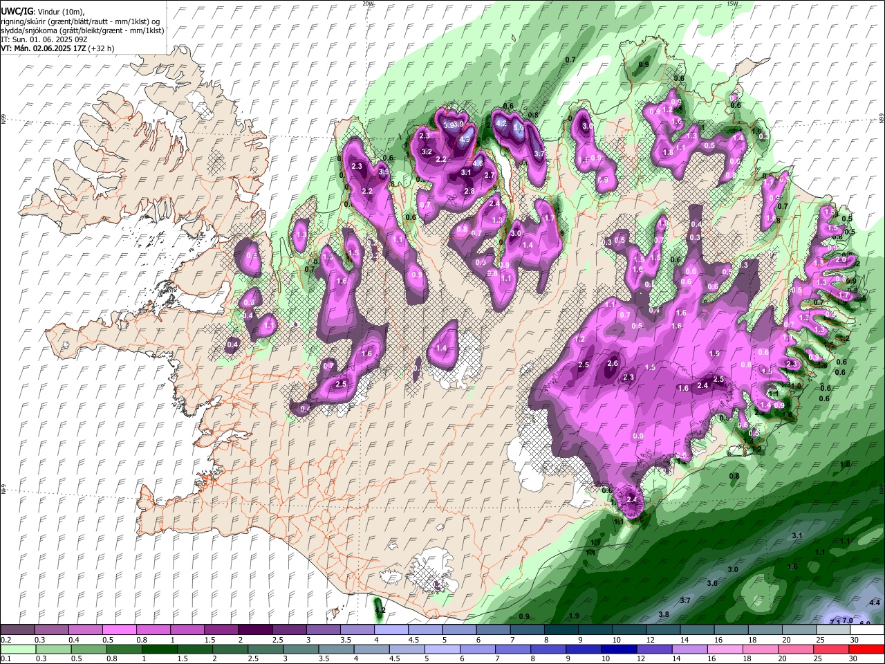Click the 'rigning/skúrir' legend description line

(79, 21)
